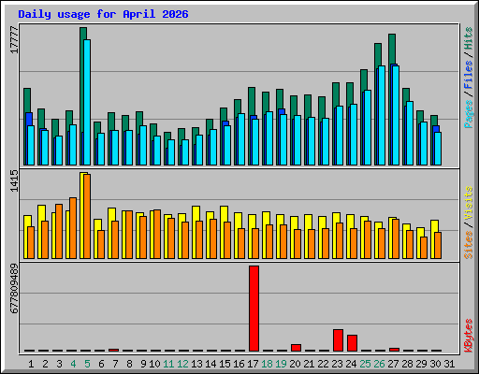Click the orange sites bar for day 4
Screen dimensions: 479x374
73,228
